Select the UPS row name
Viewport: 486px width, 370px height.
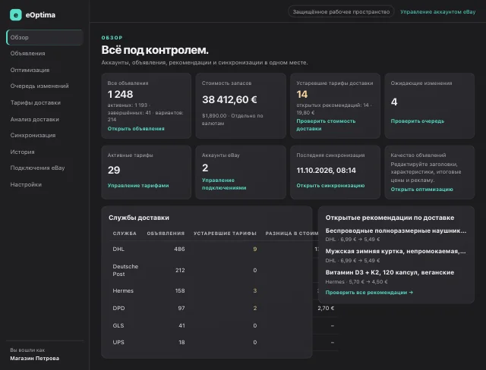pos(118,342)
